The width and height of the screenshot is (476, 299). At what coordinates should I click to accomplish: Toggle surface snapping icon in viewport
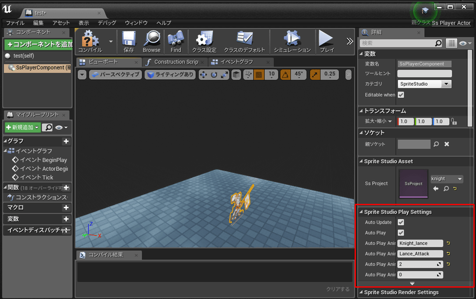[248, 75]
